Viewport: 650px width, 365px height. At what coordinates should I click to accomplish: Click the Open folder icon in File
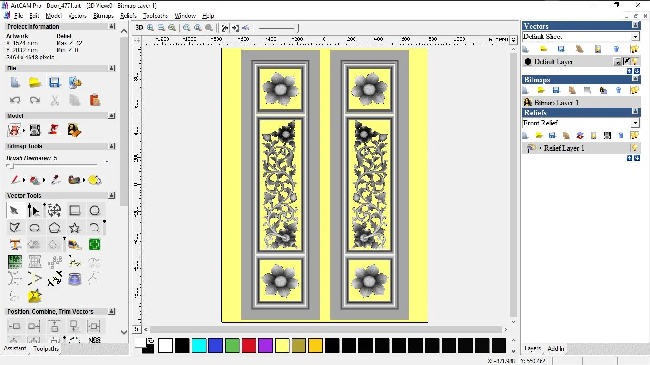click(35, 83)
